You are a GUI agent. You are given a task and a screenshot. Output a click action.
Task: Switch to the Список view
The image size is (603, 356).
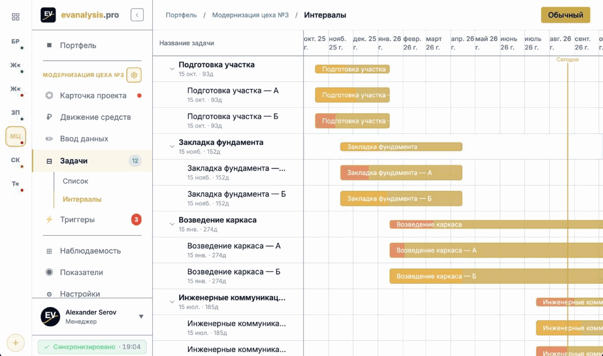(75, 181)
